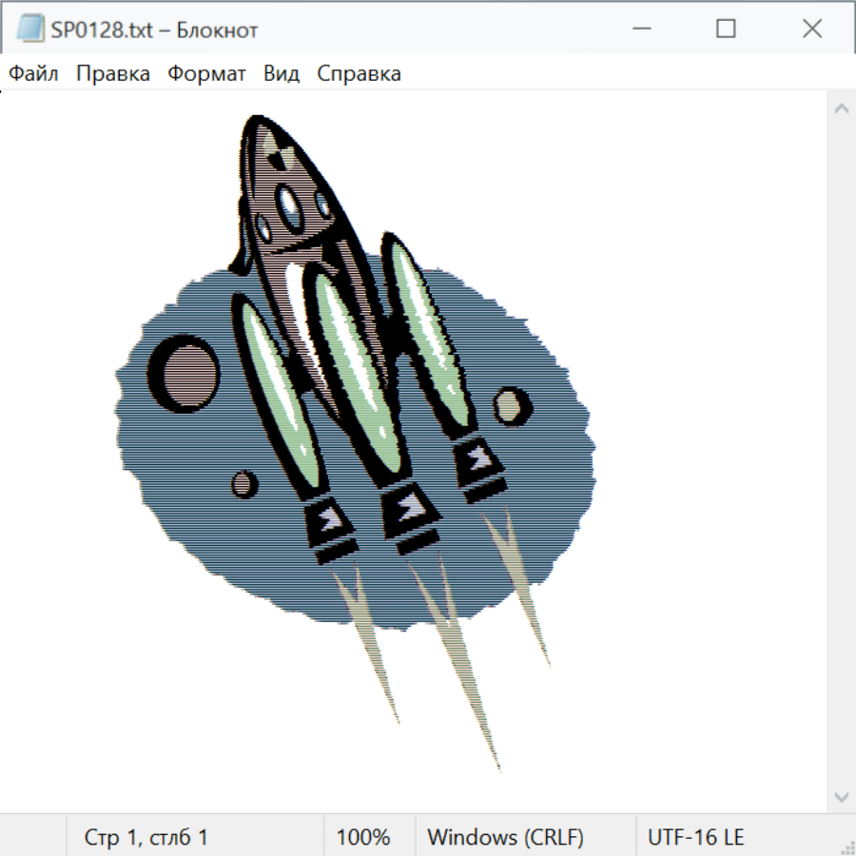
Task: Minimize the Блокнот window
Action: pyautogui.click(x=640, y=29)
